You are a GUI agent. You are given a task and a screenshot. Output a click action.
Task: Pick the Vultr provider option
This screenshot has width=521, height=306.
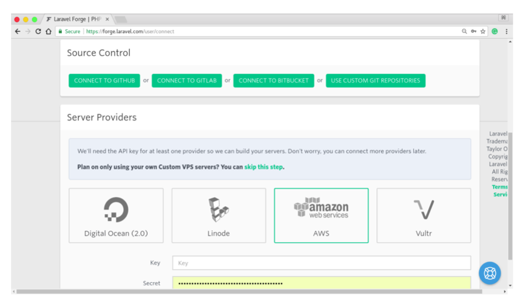click(424, 215)
